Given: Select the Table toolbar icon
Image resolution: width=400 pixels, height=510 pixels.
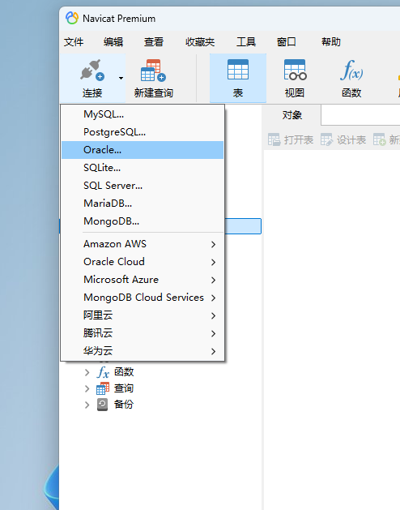Looking at the screenshot, I should point(238,69).
